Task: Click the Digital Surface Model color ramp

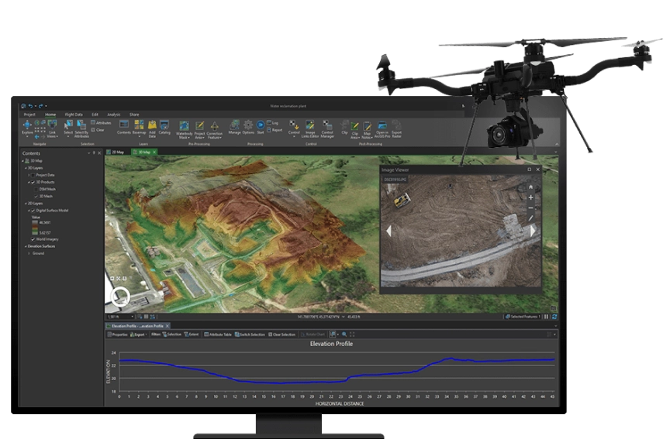Action: click(35, 228)
